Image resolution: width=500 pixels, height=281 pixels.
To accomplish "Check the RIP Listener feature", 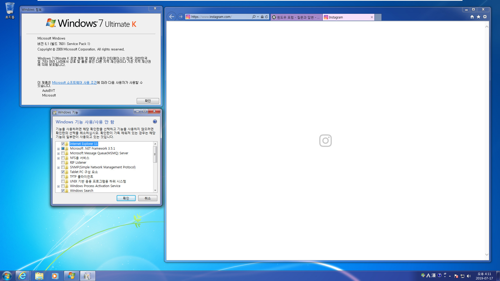I will pyautogui.click(x=63, y=163).
